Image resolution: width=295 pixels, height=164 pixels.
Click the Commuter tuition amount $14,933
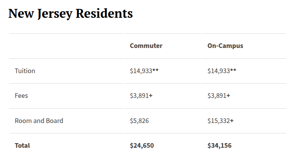point(141,71)
